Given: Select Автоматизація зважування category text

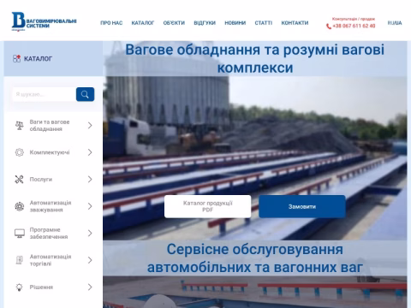Looking at the screenshot, I should click(x=51, y=206).
